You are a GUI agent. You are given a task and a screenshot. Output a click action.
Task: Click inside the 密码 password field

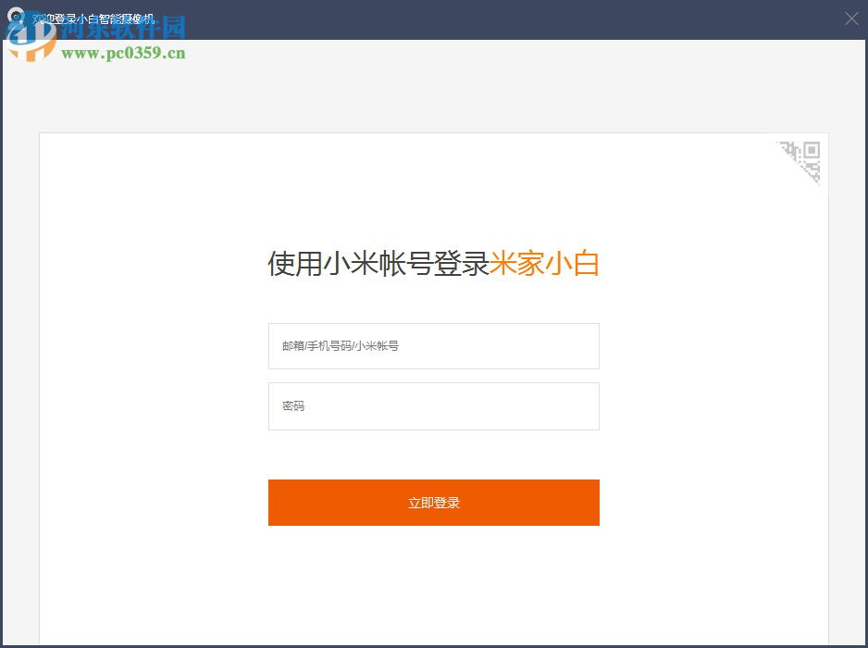click(433, 405)
